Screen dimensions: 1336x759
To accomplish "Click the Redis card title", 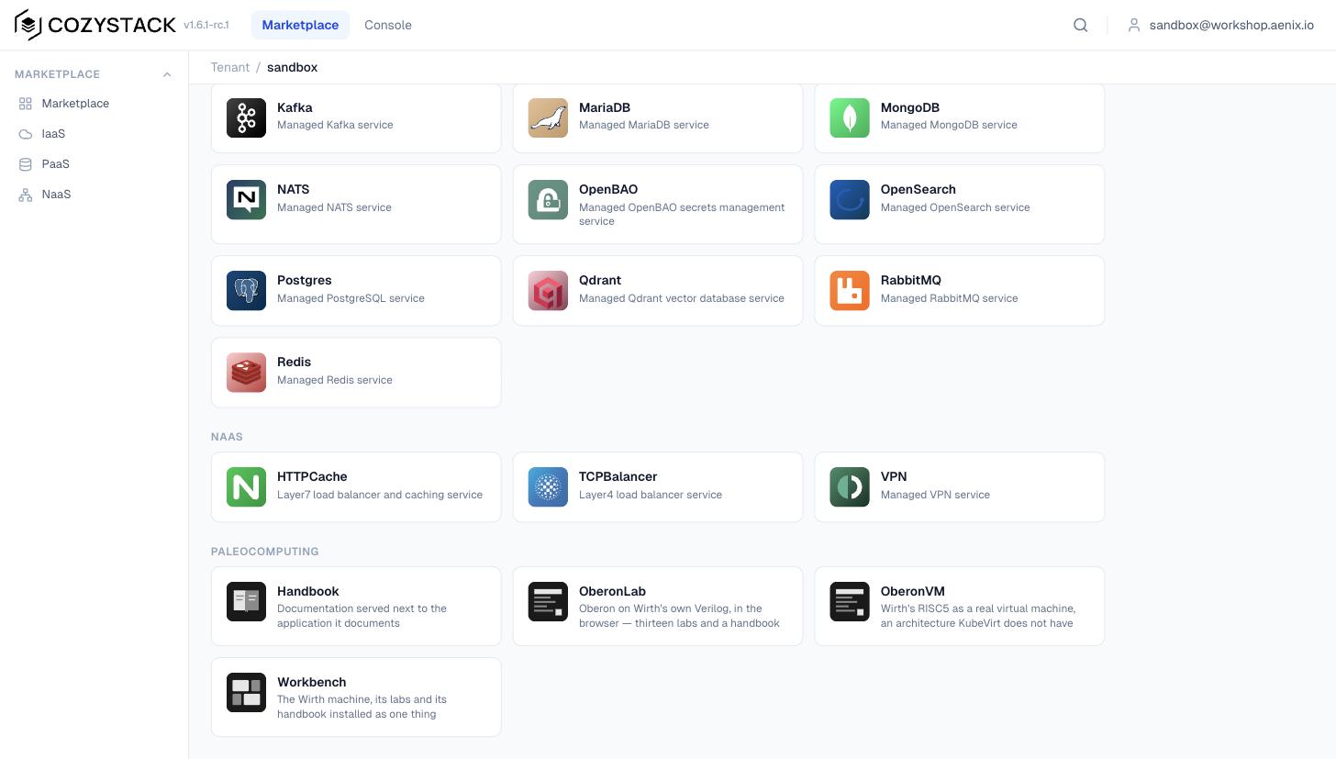I will pos(294,362).
